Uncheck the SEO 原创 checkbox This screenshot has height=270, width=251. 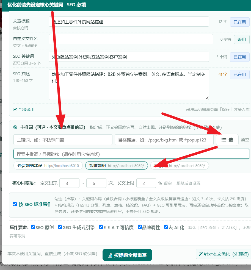(x=33, y=227)
